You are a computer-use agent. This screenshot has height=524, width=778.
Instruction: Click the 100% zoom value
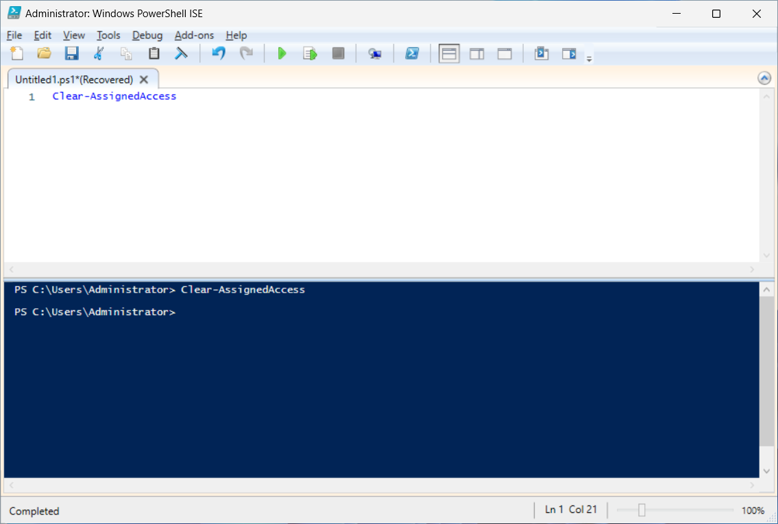click(753, 510)
